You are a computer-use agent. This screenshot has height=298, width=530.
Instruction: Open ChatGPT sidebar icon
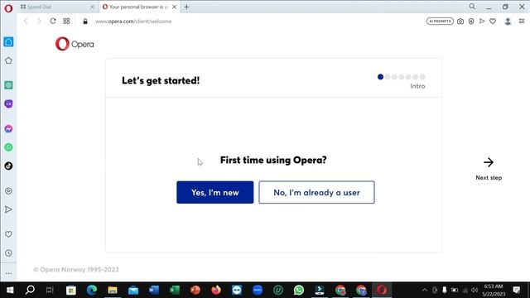[8, 85]
